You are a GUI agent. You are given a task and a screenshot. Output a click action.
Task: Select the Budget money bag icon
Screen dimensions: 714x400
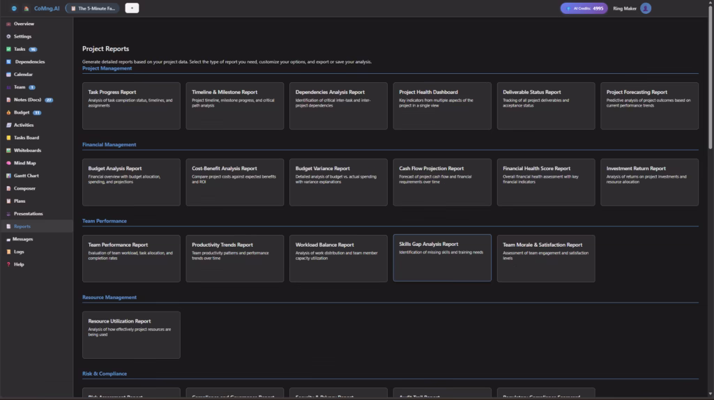[x=8, y=112]
